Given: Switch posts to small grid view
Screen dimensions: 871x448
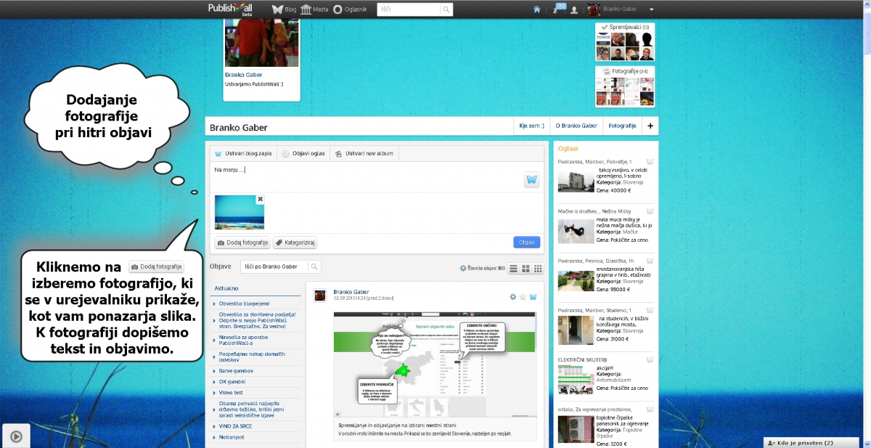Looking at the screenshot, I should tap(538, 268).
